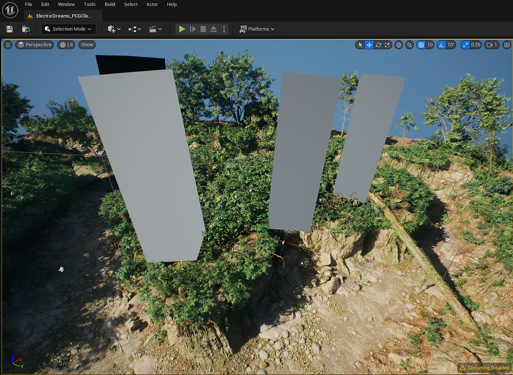
Task: Click the XYZ axis orientation gizmo
Action: [17, 361]
